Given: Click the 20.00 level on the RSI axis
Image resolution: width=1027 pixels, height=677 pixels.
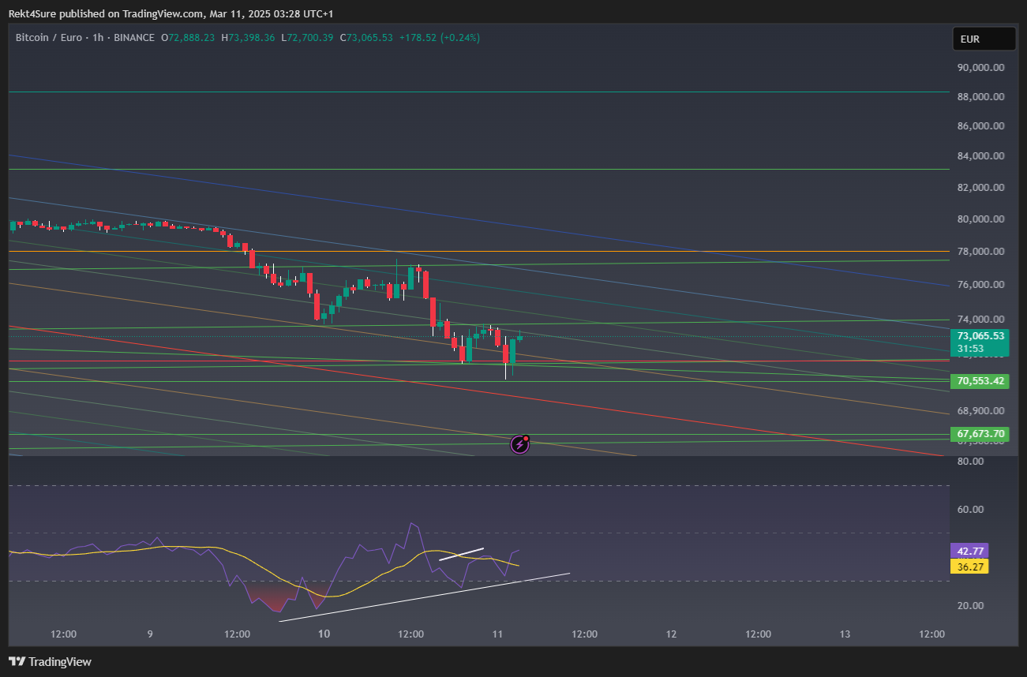Looking at the screenshot, I should pyautogui.click(x=970, y=606).
